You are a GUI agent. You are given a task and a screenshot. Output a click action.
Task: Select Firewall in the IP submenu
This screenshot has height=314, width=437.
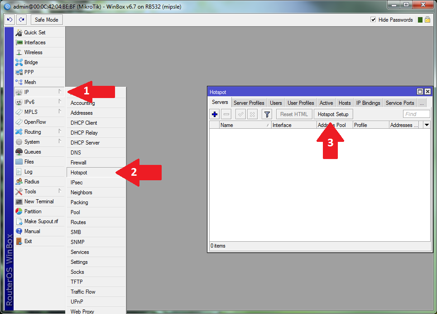click(78, 163)
